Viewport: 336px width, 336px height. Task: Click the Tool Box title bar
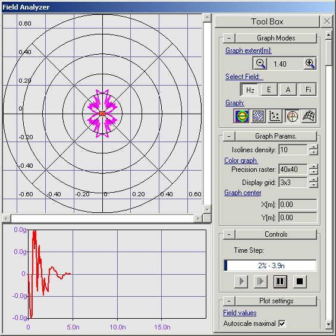pyautogui.click(x=267, y=21)
